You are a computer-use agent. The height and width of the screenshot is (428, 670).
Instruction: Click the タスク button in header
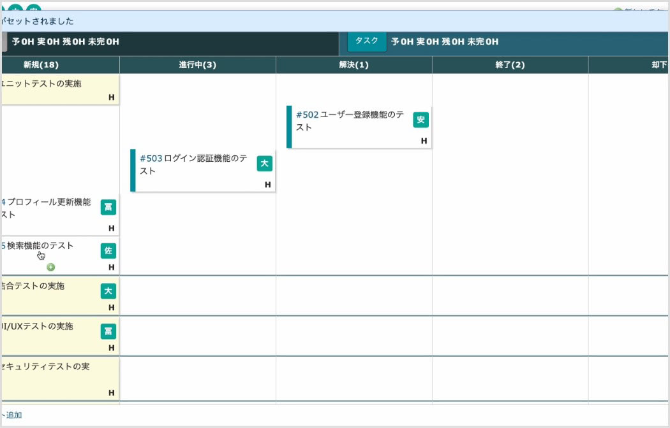pos(367,41)
